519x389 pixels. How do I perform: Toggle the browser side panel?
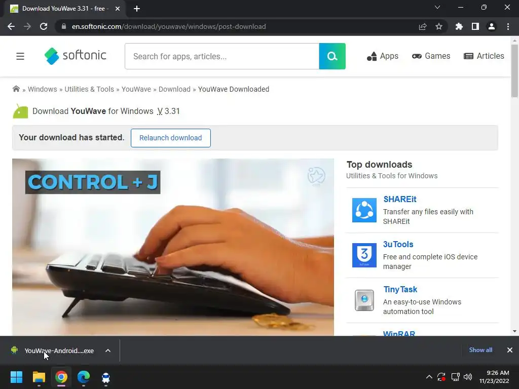pyautogui.click(x=475, y=26)
